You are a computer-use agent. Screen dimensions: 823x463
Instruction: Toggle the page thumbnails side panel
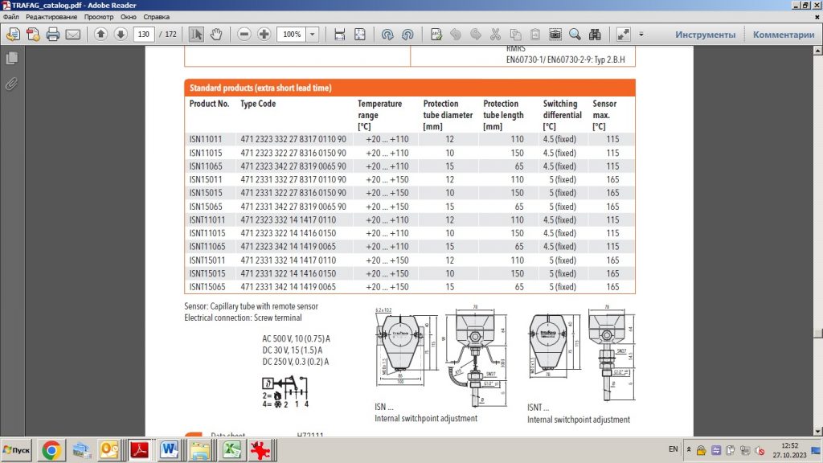coord(11,58)
